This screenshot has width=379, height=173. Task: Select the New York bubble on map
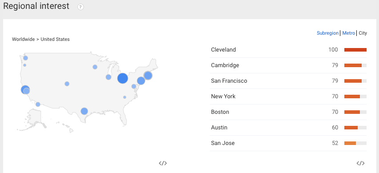pos(141,81)
